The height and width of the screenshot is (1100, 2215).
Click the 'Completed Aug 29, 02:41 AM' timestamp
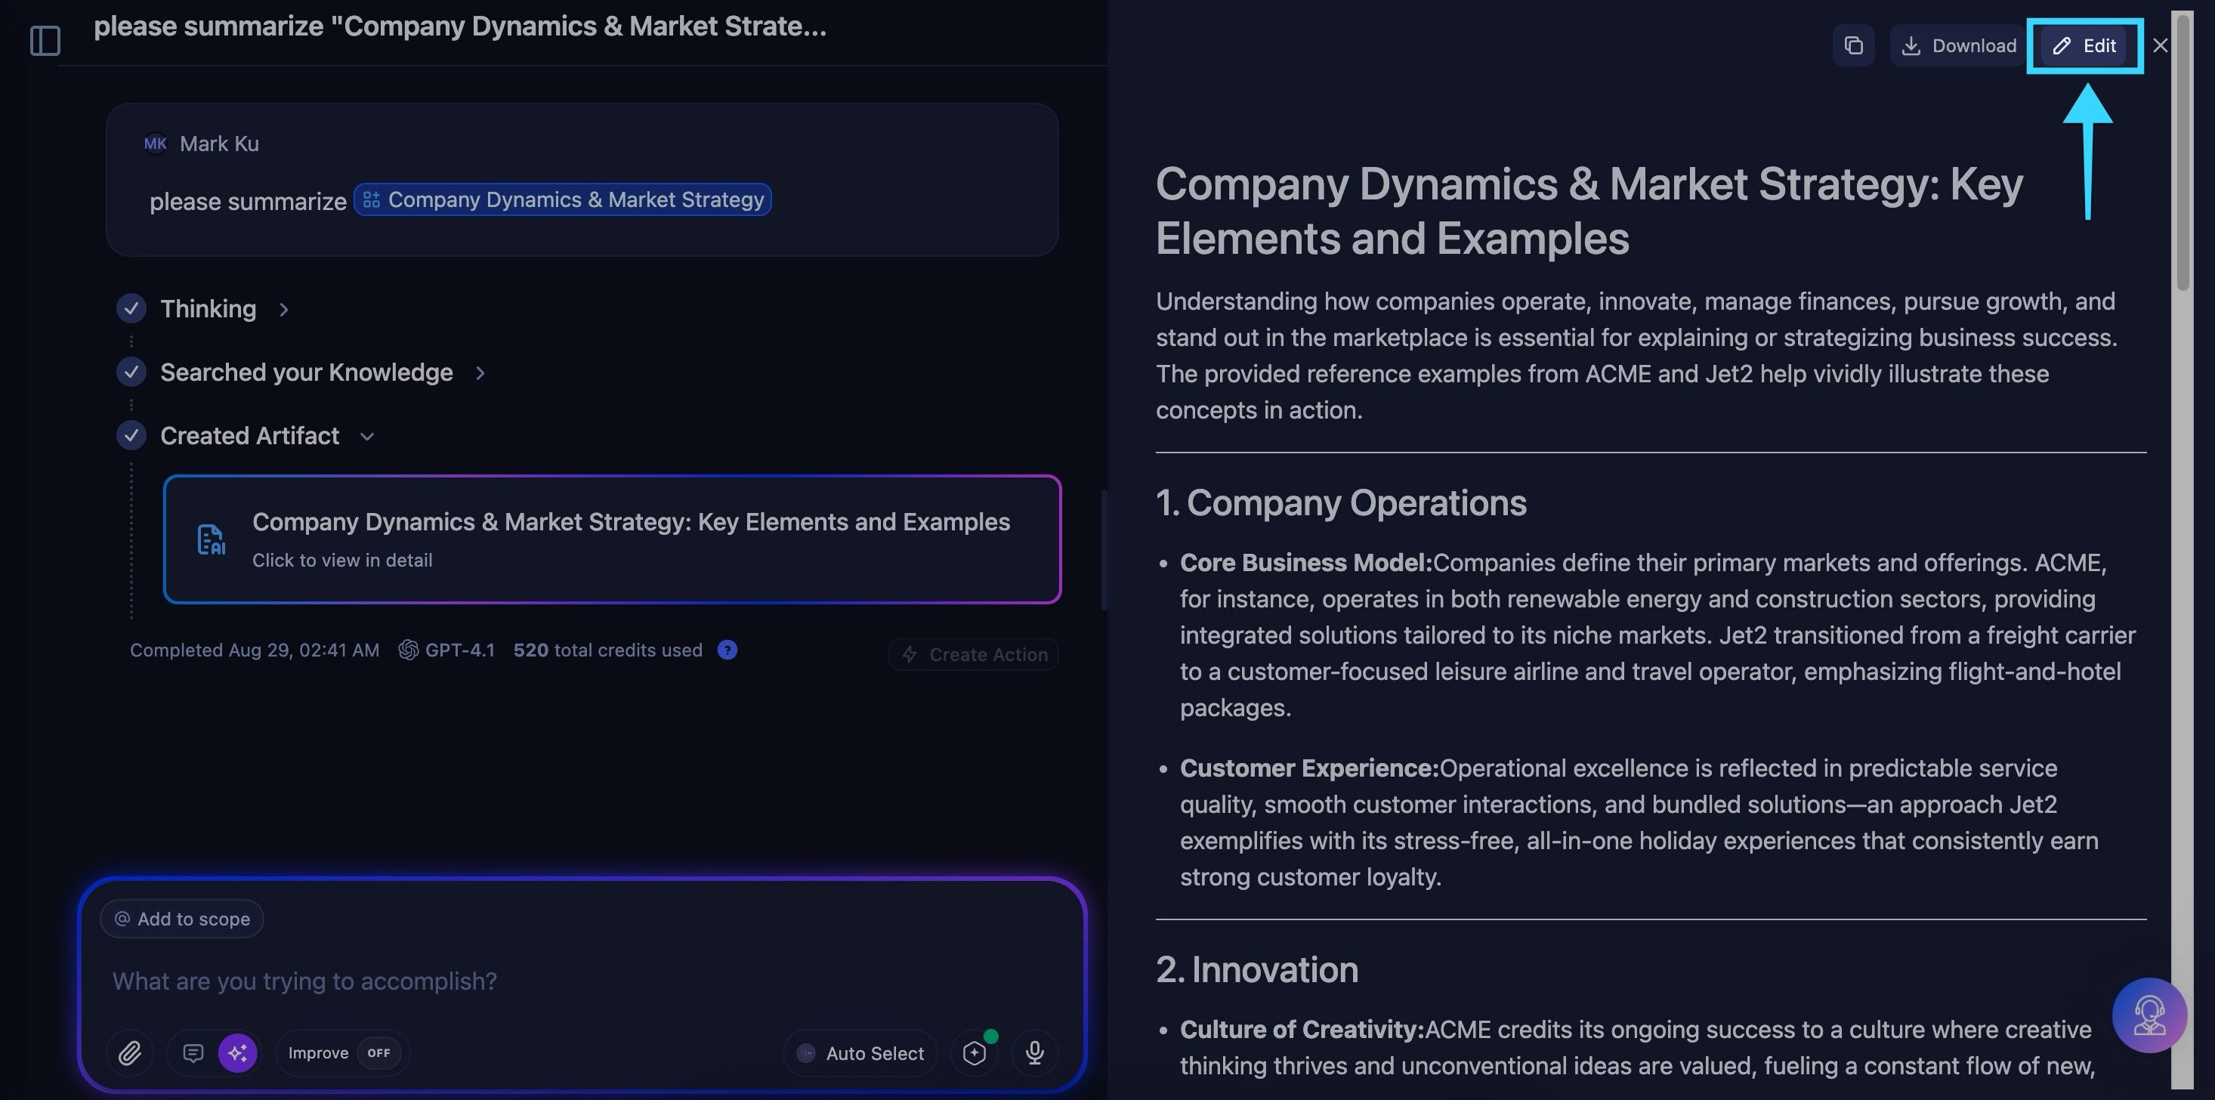click(x=255, y=650)
